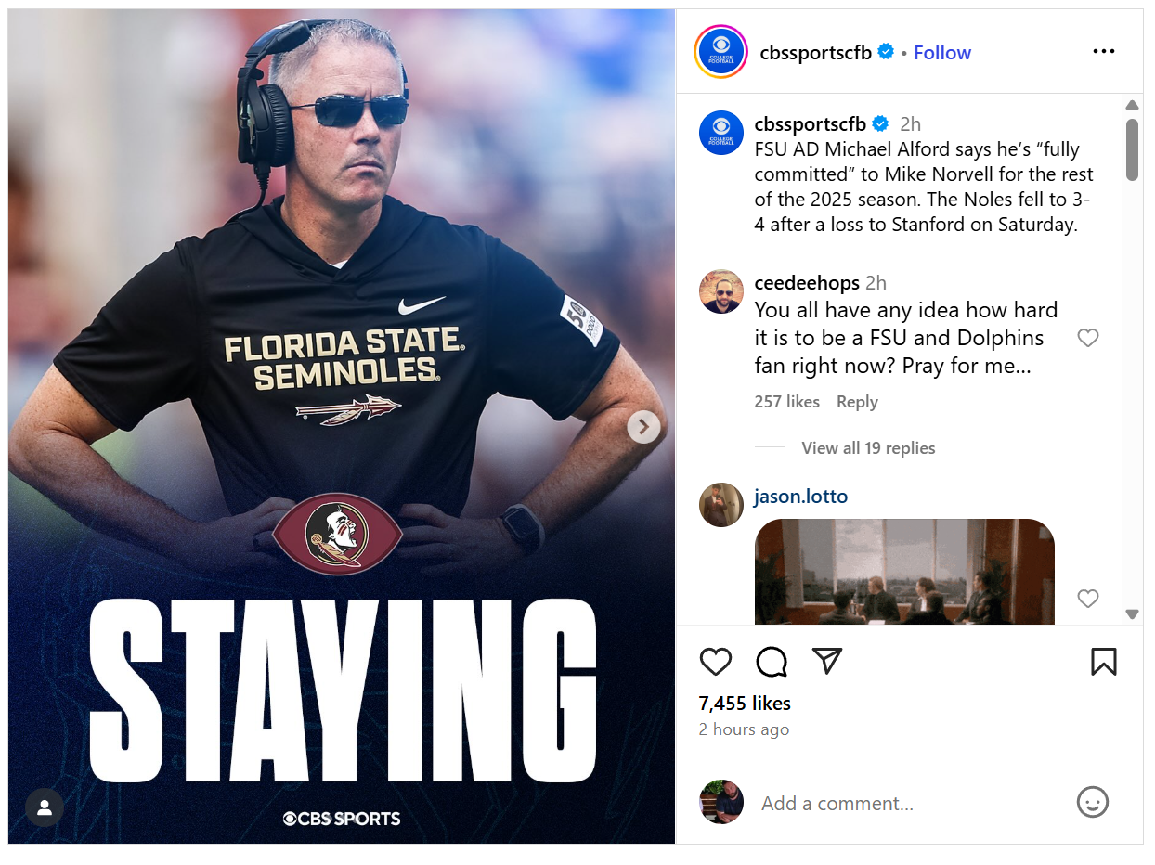Image resolution: width=1155 pixels, height=865 pixels.
Task: View the 7,455 likes list
Action: point(745,704)
